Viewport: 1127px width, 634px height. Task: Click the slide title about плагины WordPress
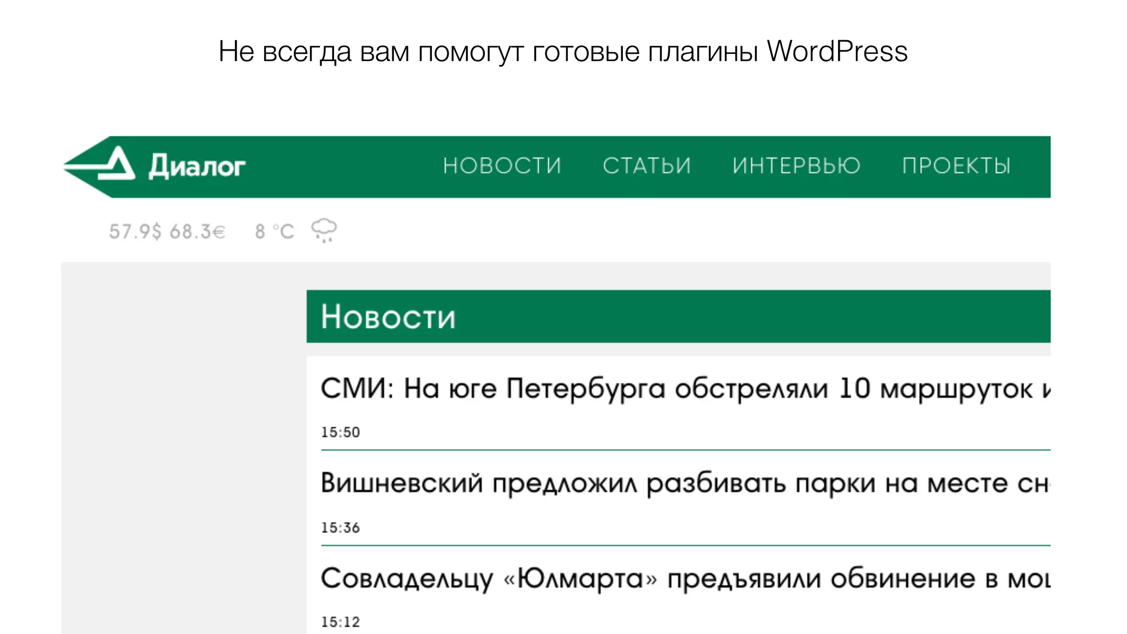(x=563, y=52)
